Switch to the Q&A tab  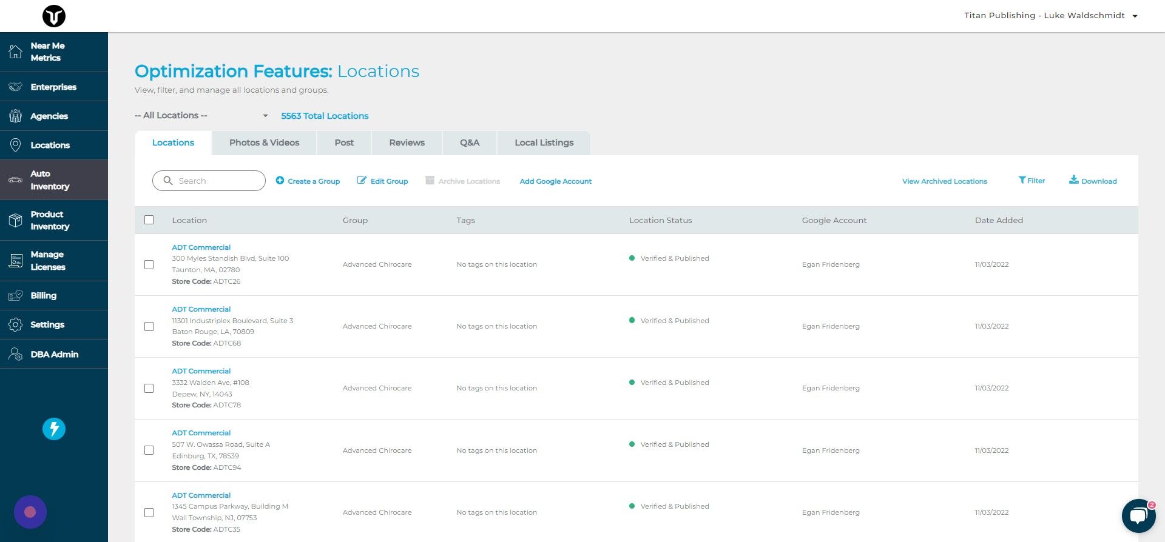[470, 142]
